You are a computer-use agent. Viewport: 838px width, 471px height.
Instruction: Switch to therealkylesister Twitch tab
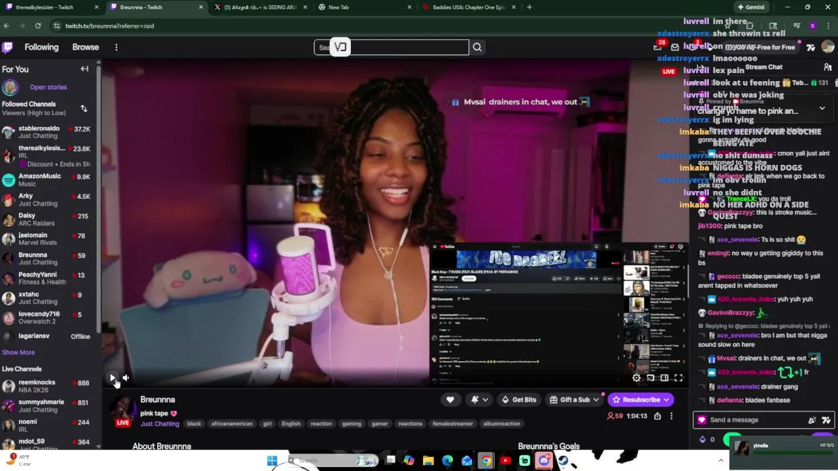click(51, 7)
